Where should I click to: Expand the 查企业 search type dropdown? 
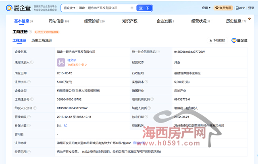point(69,8)
